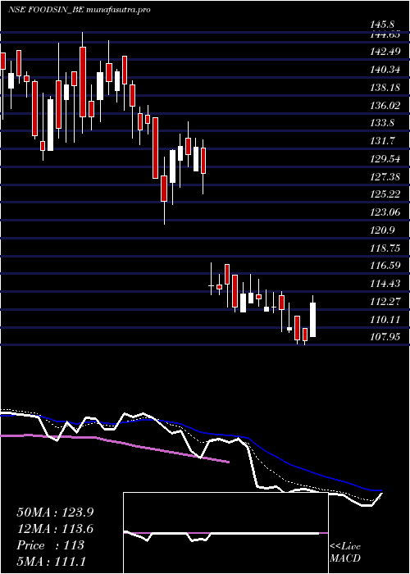
Task: Click the 125.22 price axis label
Action: 385,194
